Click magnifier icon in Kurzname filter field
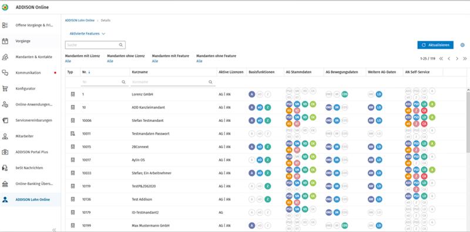 (210, 82)
